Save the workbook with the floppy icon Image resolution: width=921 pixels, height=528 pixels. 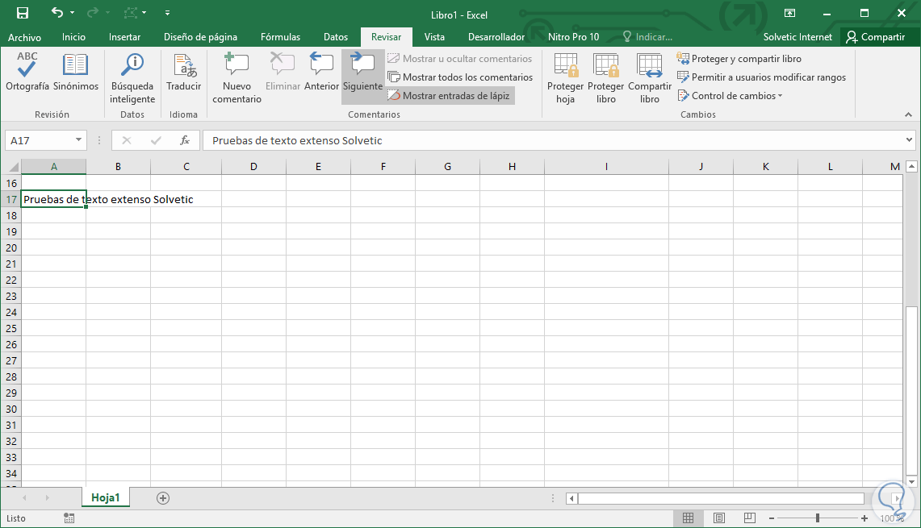(23, 12)
